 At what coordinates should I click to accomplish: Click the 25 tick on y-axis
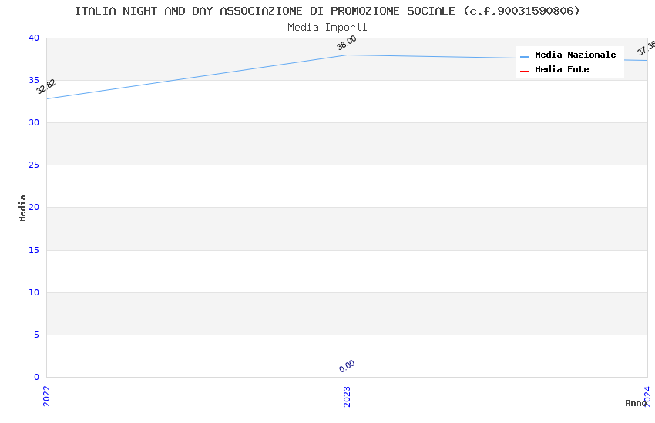click(x=33, y=165)
